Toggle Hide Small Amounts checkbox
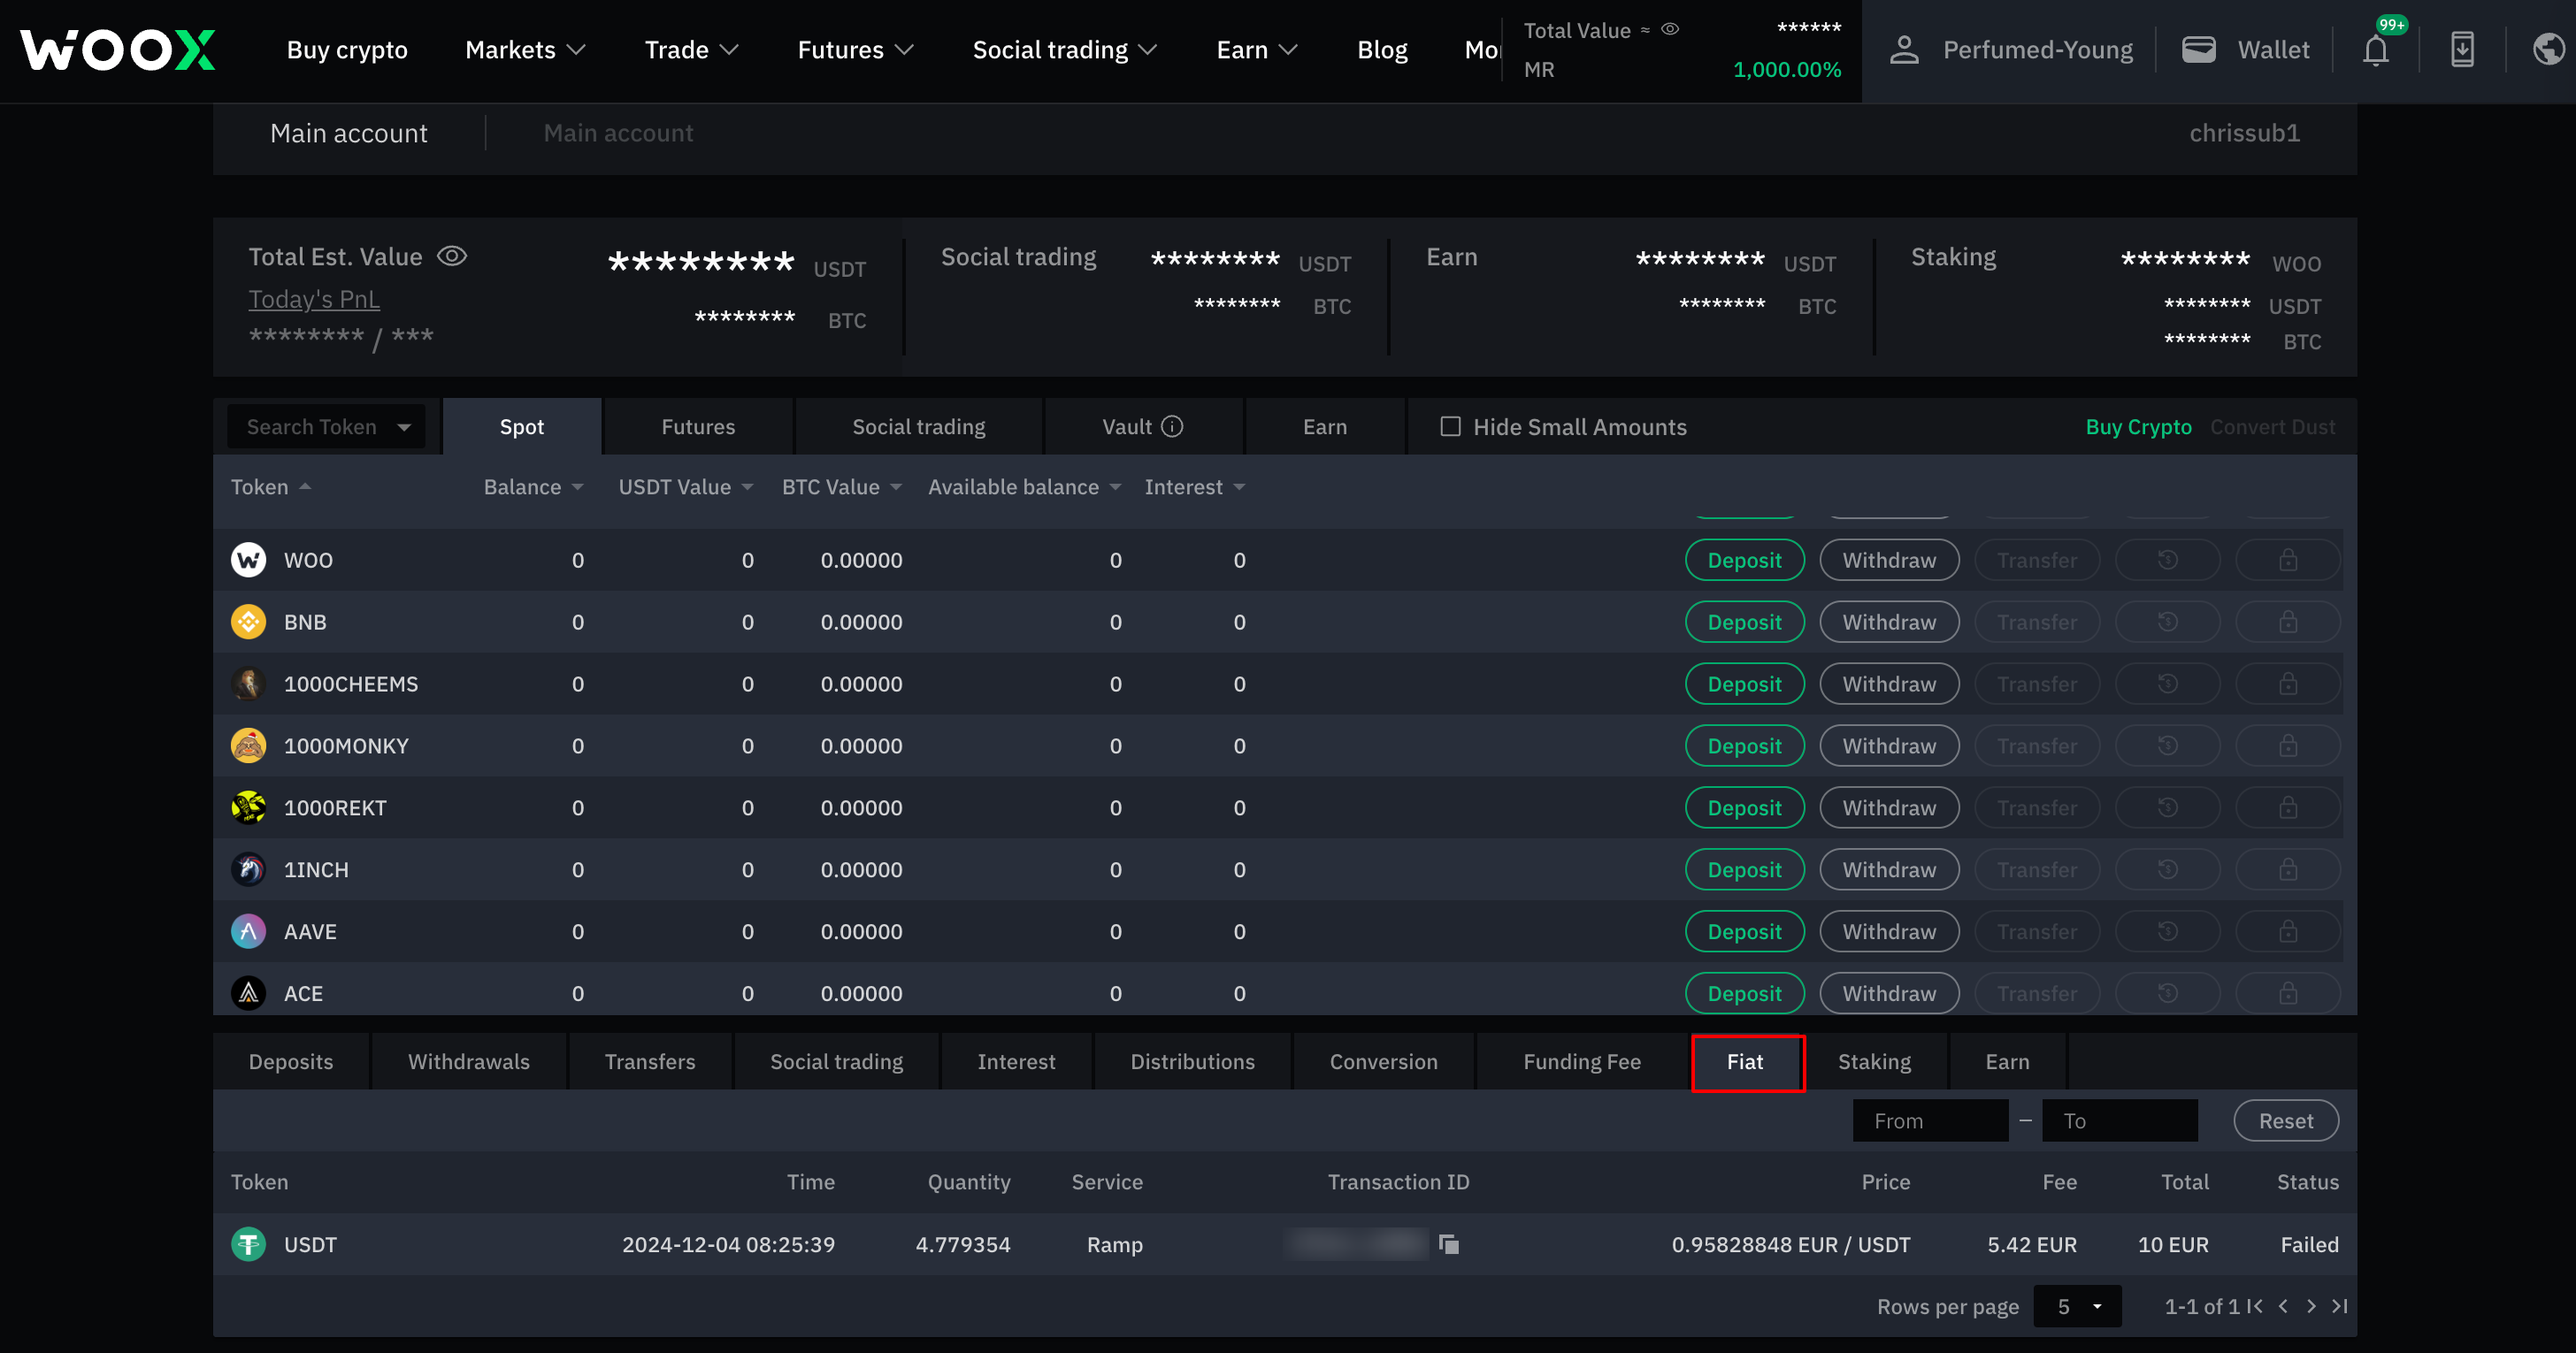The image size is (2576, 1353). pos(1450,427)
